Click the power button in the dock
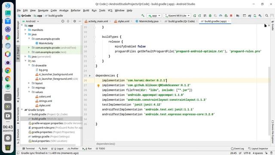The image size is (275, 155). click(x=8, y=138)
